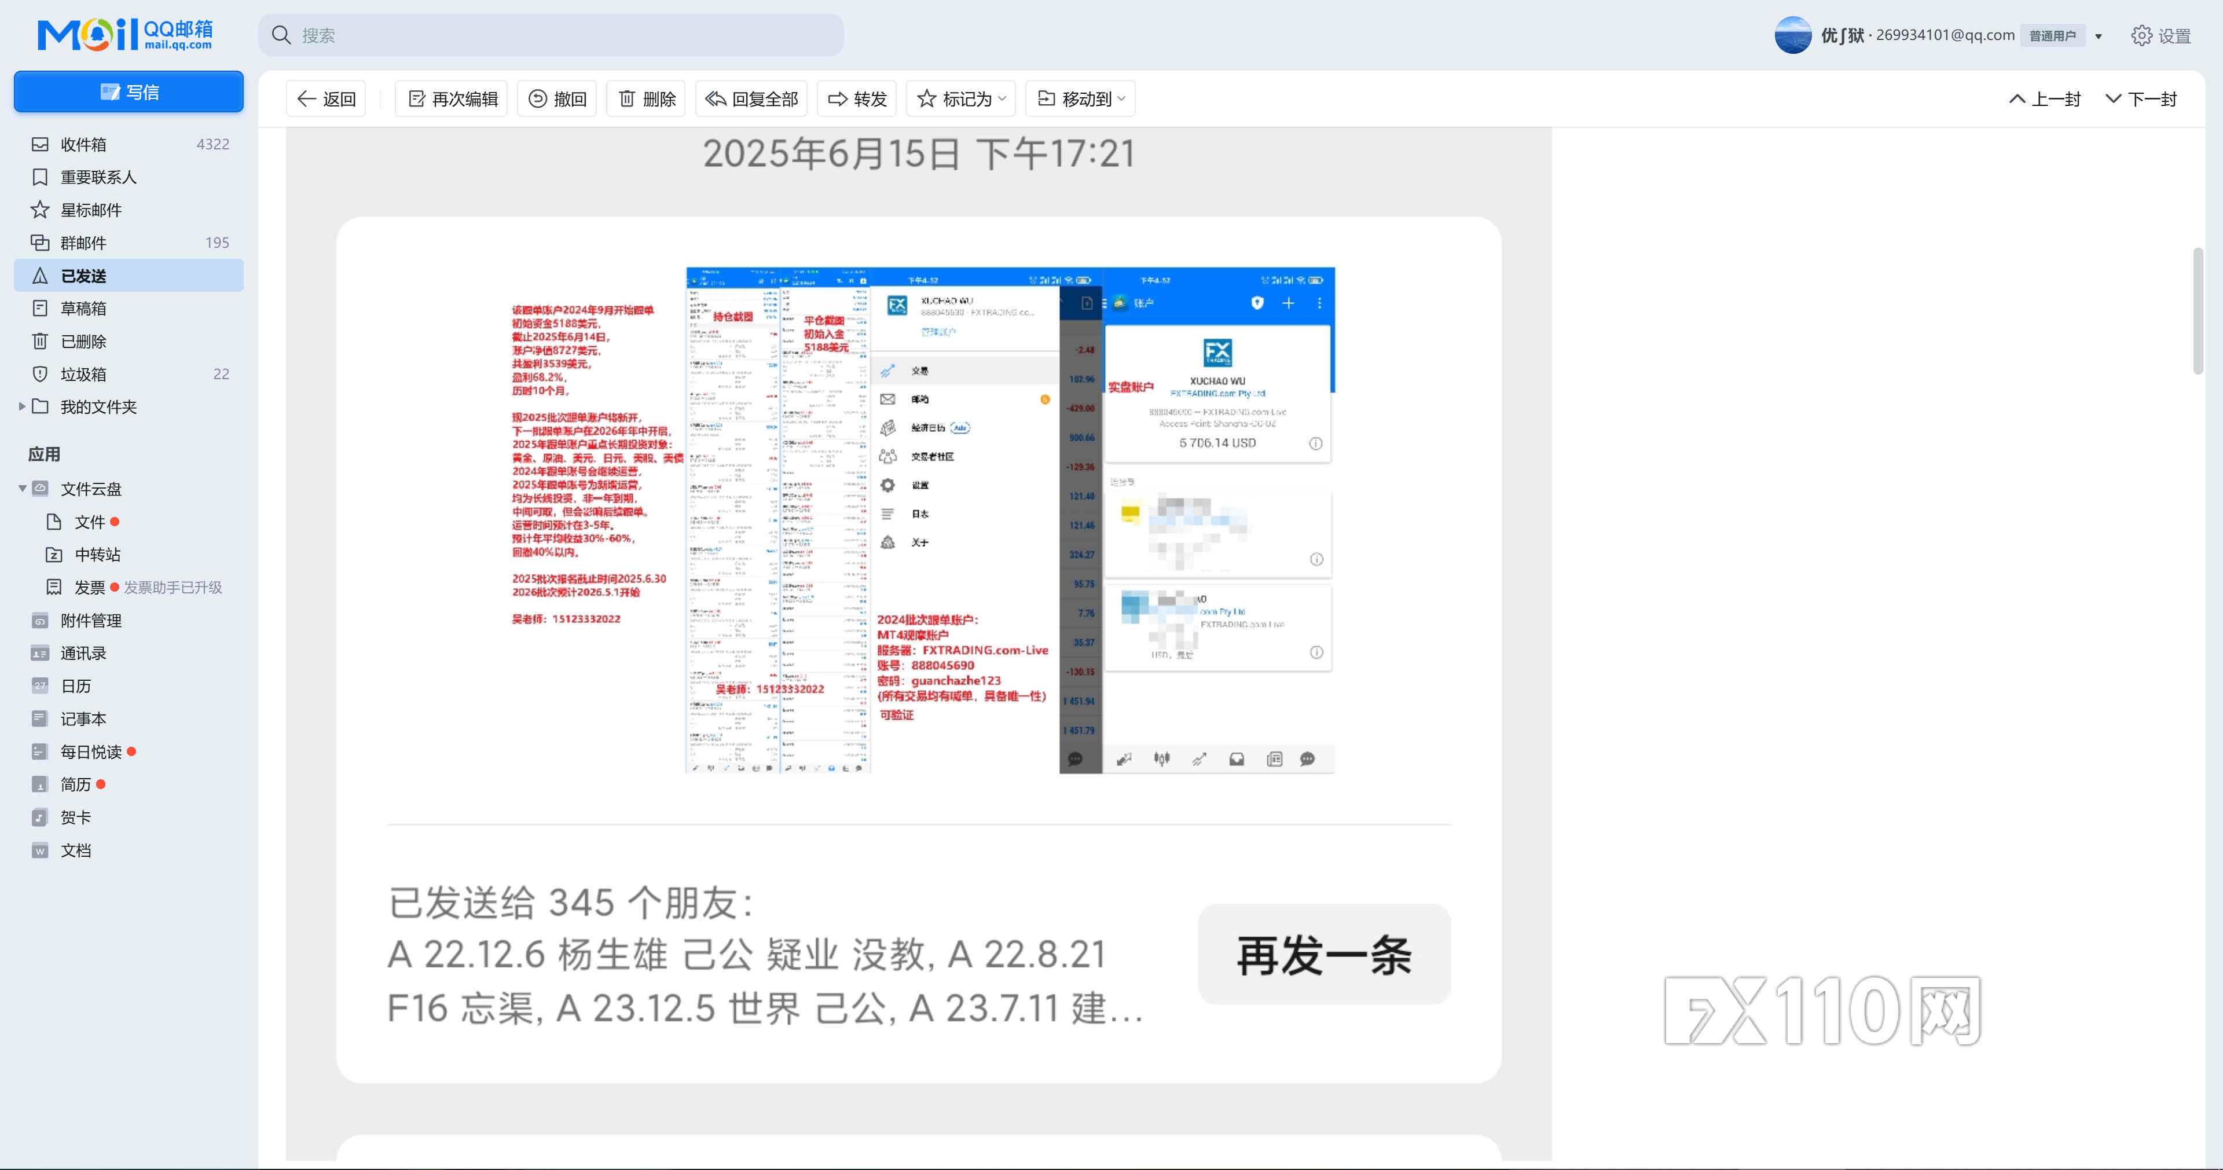Click the Edit Again (再次编辑) button
The image size is (2223, 1170).
tap(452, 98)
